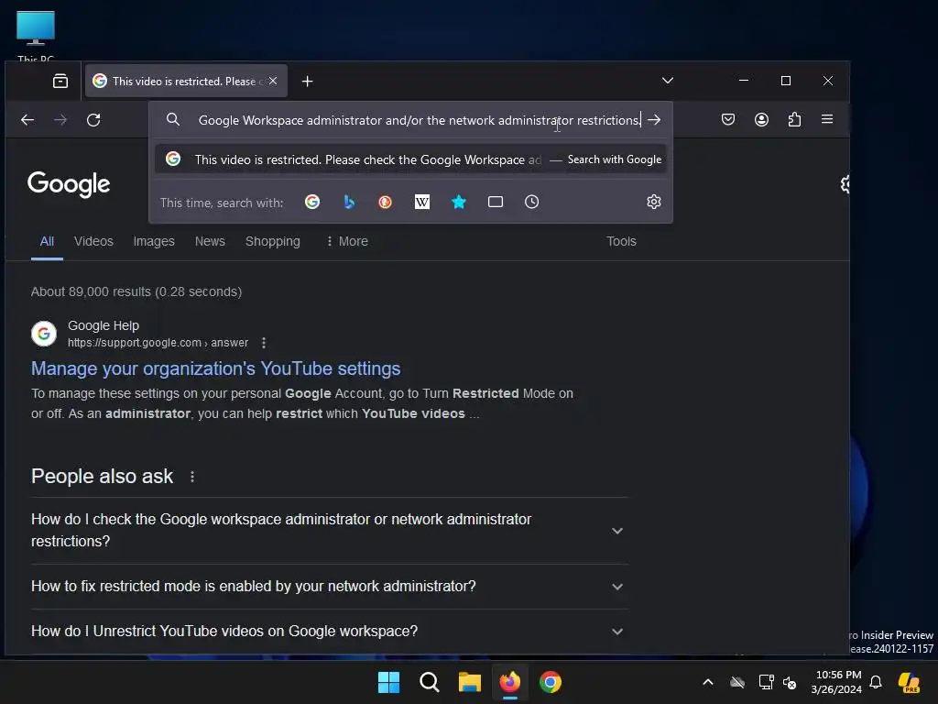
Task: Open the Firefox application menu
Action: click(827, 119)
